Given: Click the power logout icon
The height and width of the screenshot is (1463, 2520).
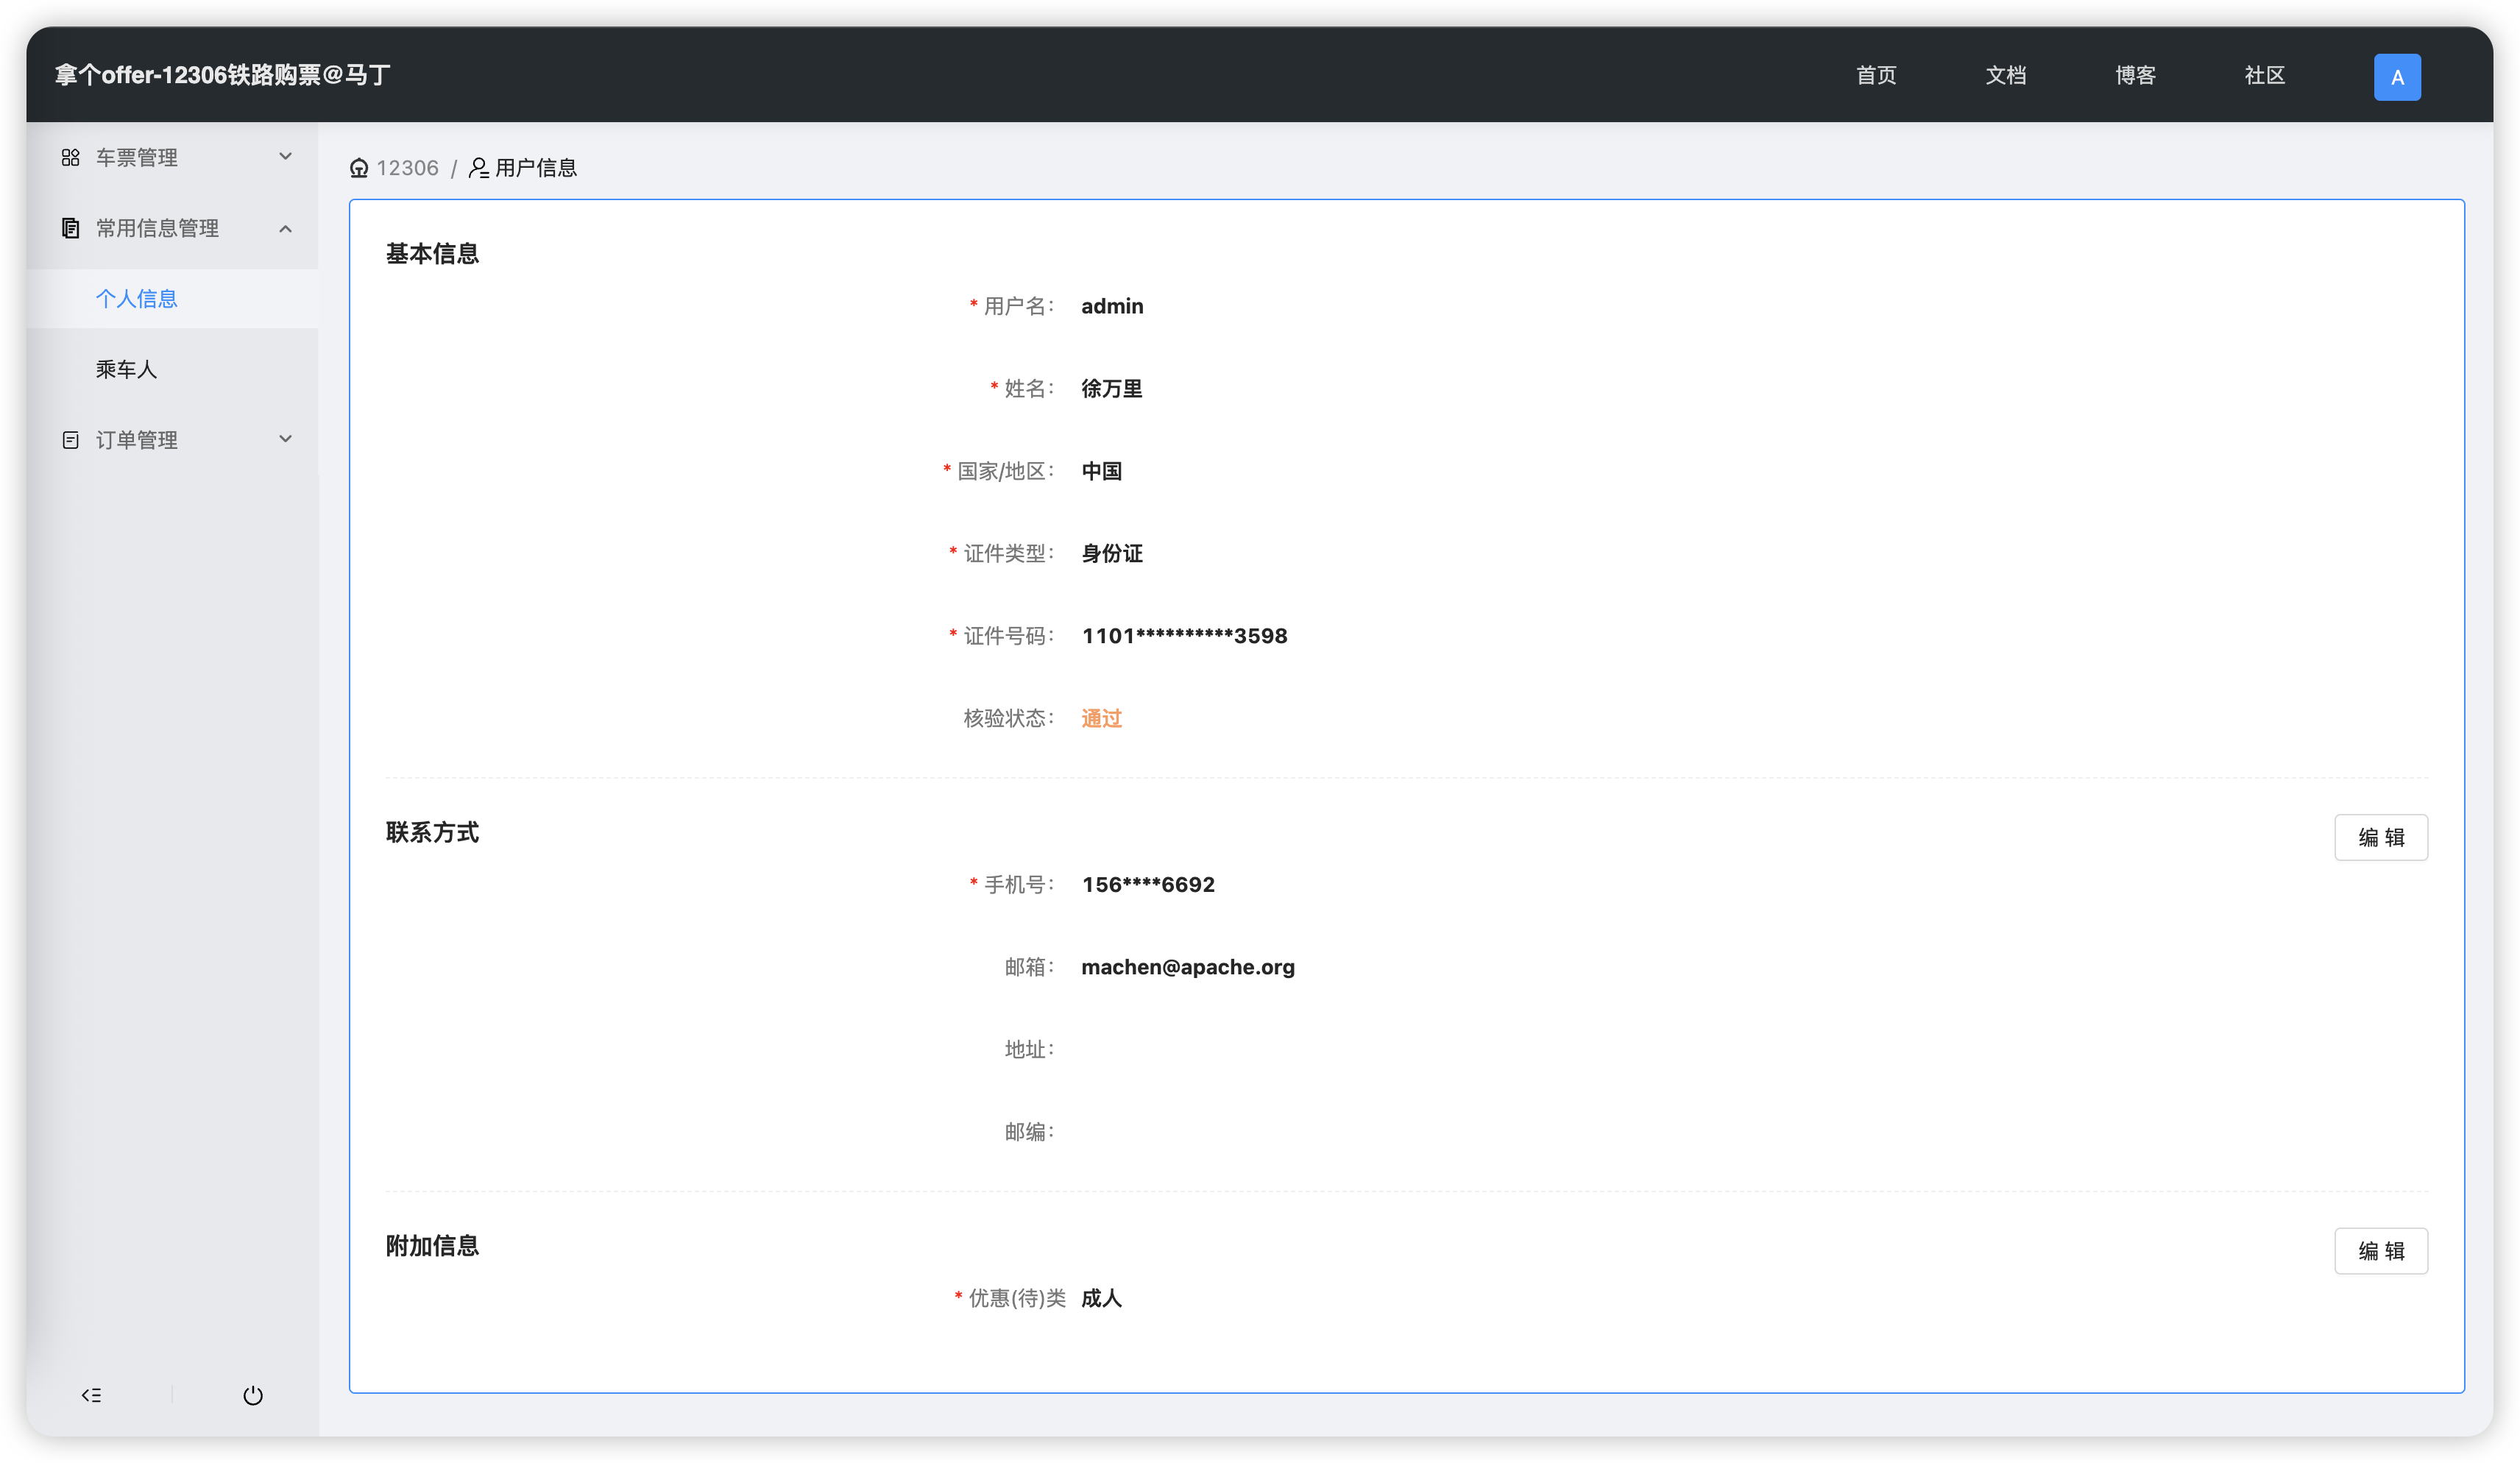Looking at the screenshot, I should point(253,1395).
